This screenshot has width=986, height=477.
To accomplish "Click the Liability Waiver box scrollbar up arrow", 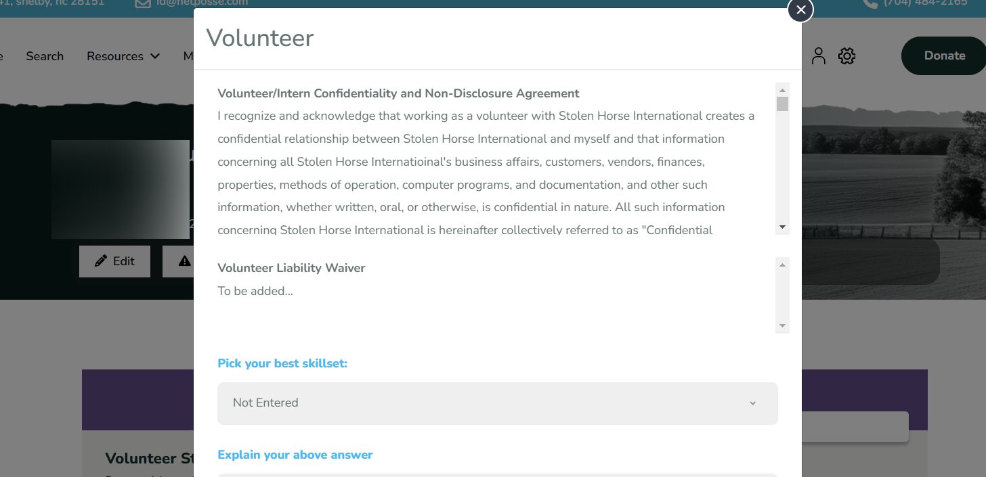I will [x=783, y=264].
